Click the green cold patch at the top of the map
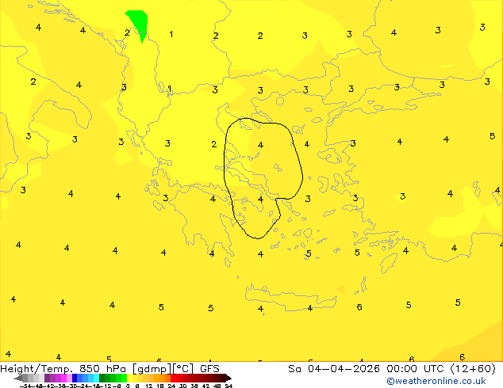The height and width of the screenshot is (388, 503). point(137,22)
